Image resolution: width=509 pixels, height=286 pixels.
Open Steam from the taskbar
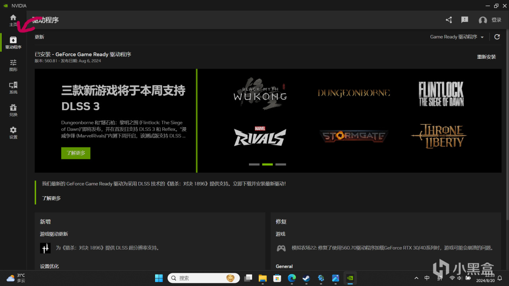click(x=306, y=278)
